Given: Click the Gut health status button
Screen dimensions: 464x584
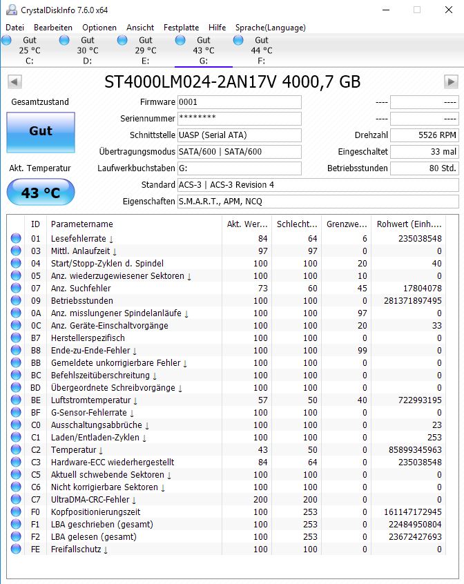Looking at the screenshot, I should click(41, 133).
